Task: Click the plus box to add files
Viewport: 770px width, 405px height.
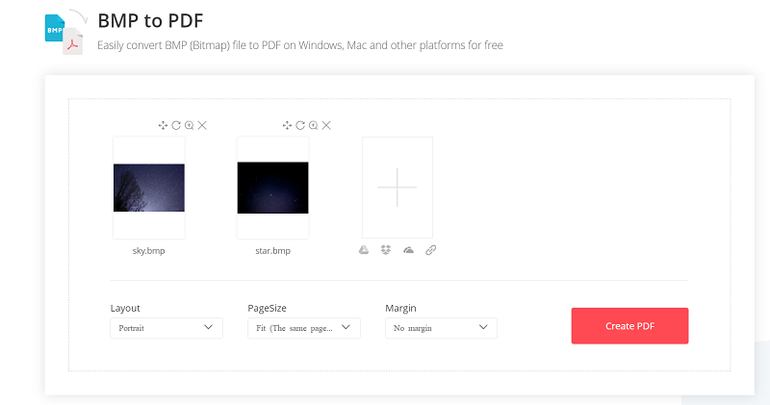Action: tap(397, 187)
